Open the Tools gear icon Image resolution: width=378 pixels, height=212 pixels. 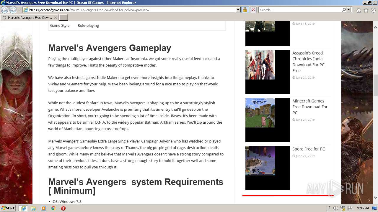[x=373, y=10]
